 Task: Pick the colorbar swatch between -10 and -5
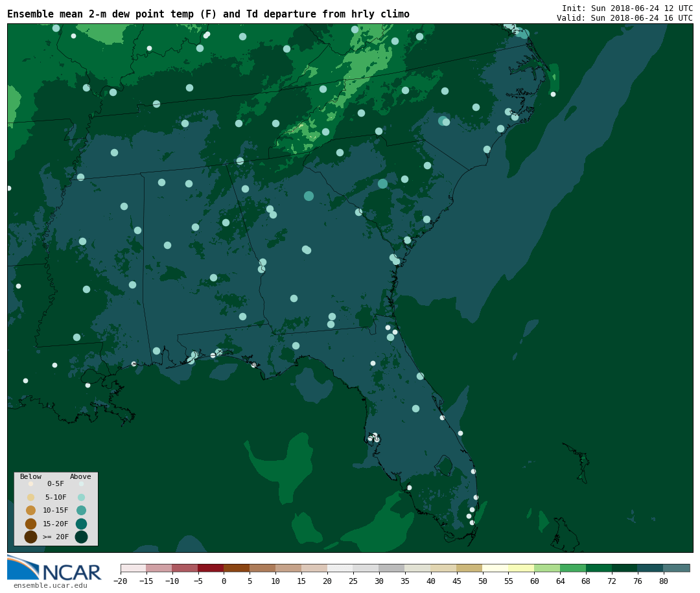coord(185,568)
